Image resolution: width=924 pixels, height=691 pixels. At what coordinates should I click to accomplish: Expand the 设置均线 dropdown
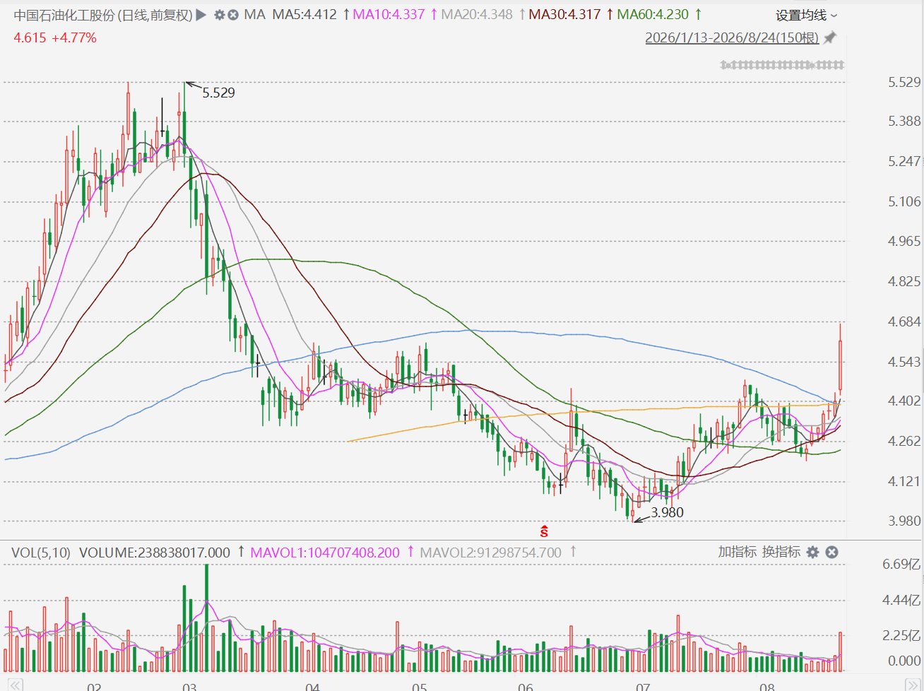[x=806, y=16]
